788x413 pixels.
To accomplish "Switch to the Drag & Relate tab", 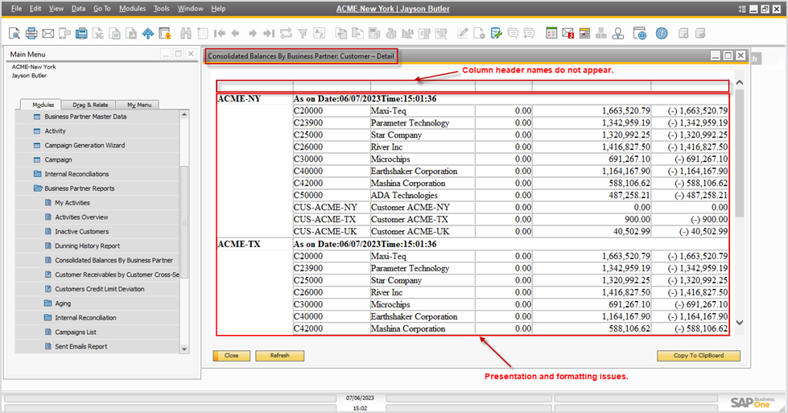I will [90, 105].
